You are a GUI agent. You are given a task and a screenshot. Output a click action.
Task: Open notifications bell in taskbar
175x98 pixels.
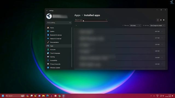pyautogui.click(x=173, y=96)
